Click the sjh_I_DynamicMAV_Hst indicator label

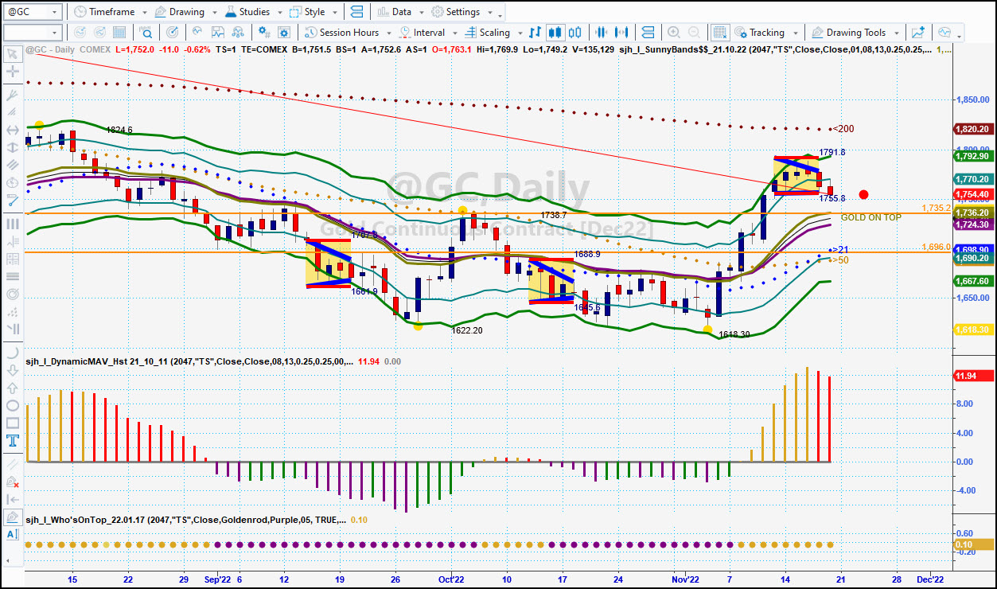189,361
